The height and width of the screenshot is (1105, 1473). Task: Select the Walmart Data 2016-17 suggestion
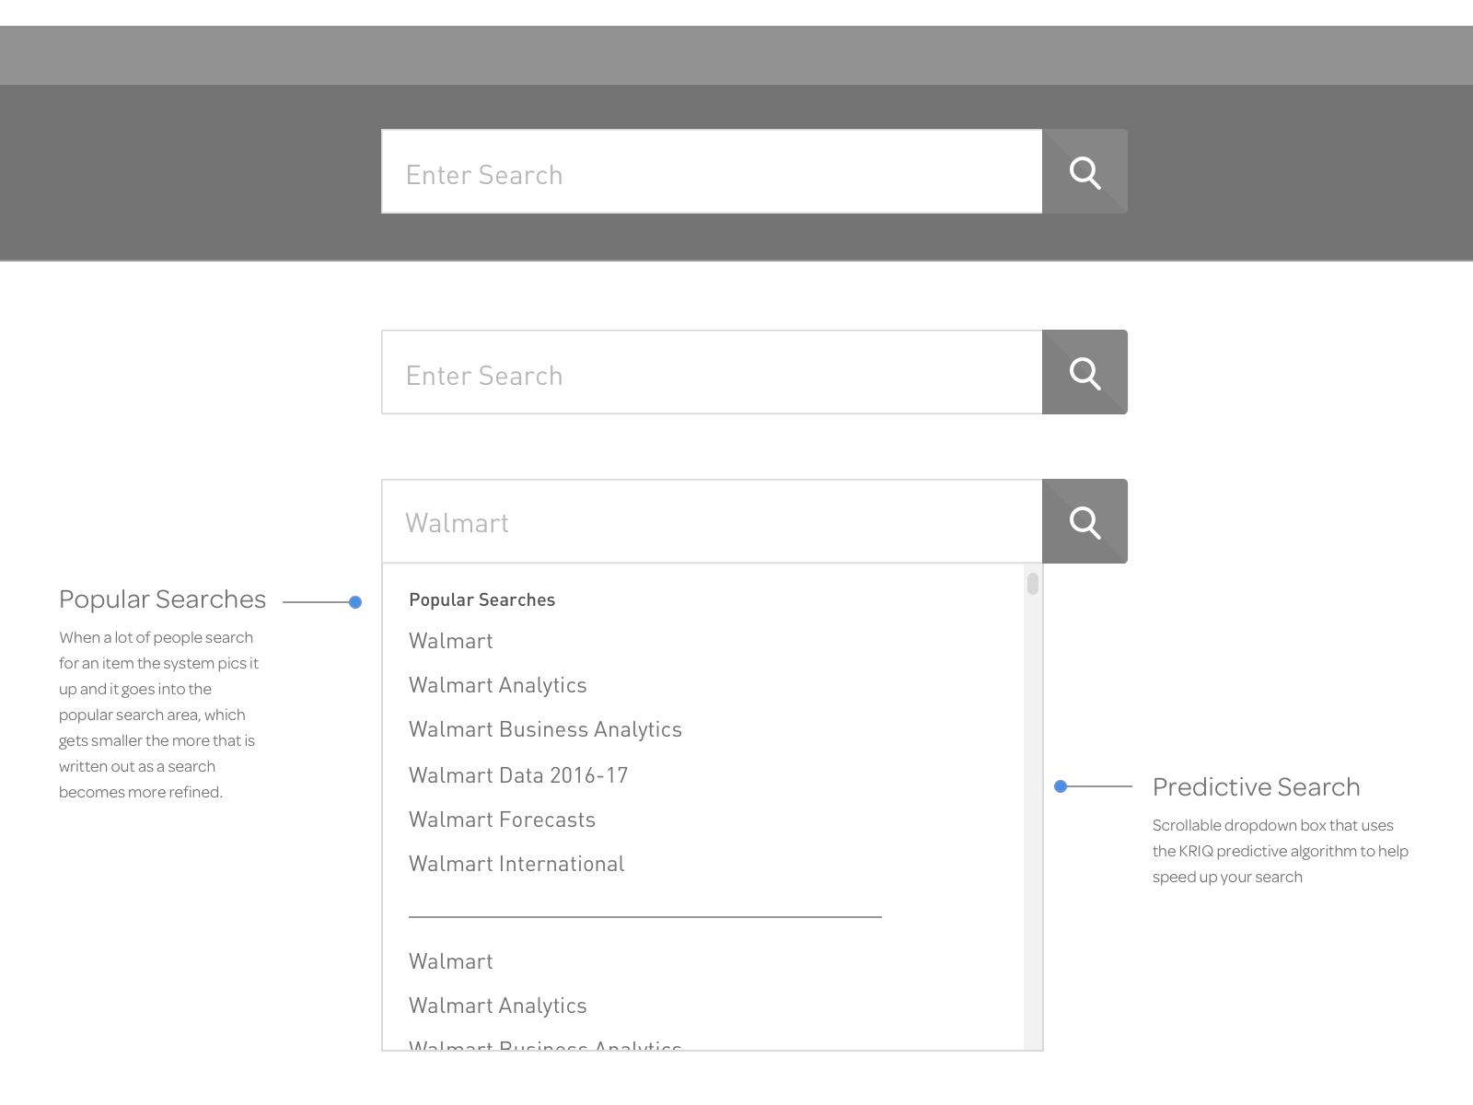(518, 775)
